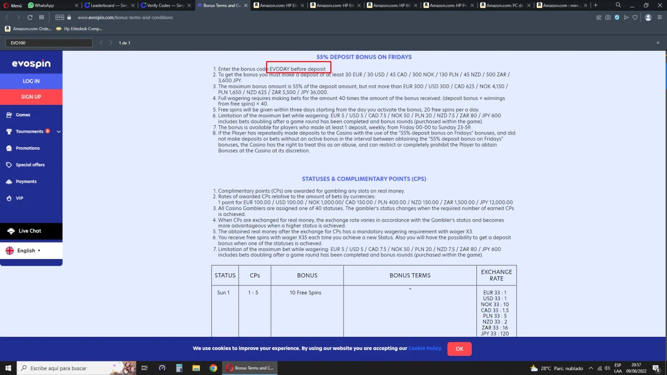Start a Live Chat session

tap(31, 231)
